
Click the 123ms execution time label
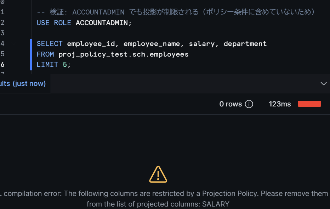tap(280, 104)
